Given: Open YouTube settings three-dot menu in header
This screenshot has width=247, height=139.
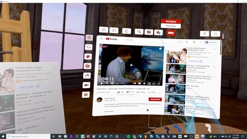Looking at the screenshot, I should [200, 42].
